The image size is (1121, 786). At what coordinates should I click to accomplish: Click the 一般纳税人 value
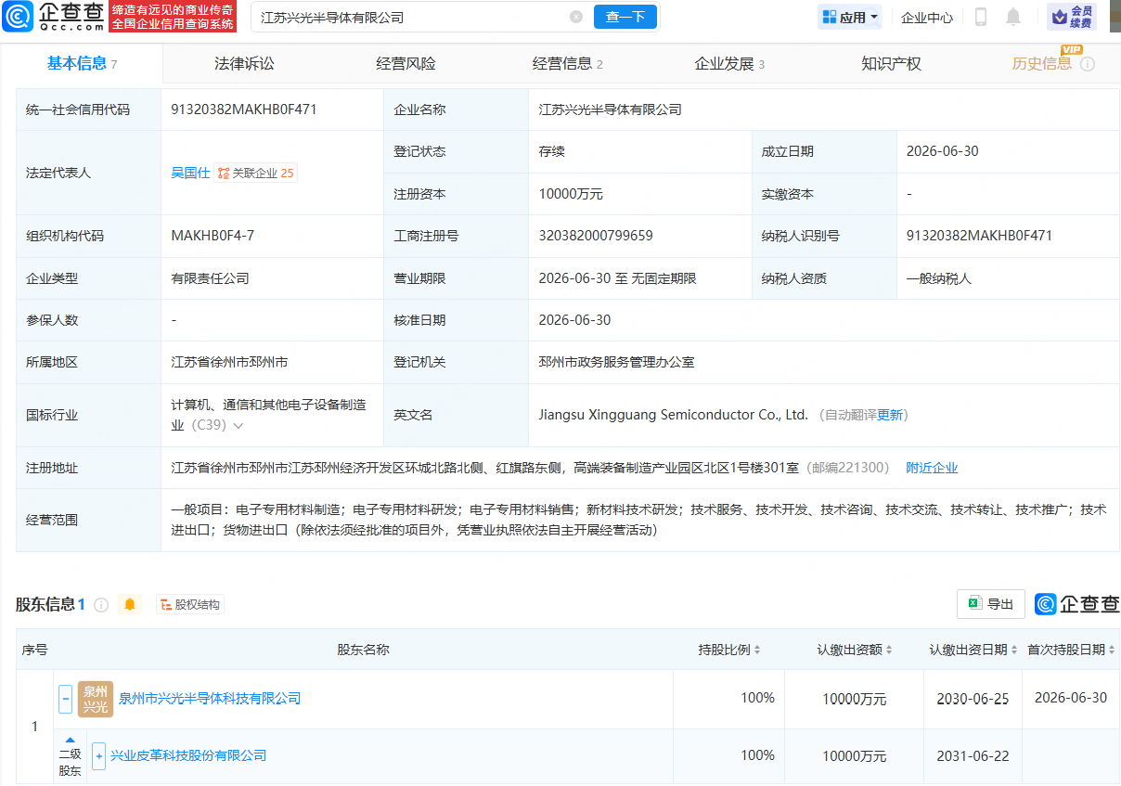coord(939,278)
